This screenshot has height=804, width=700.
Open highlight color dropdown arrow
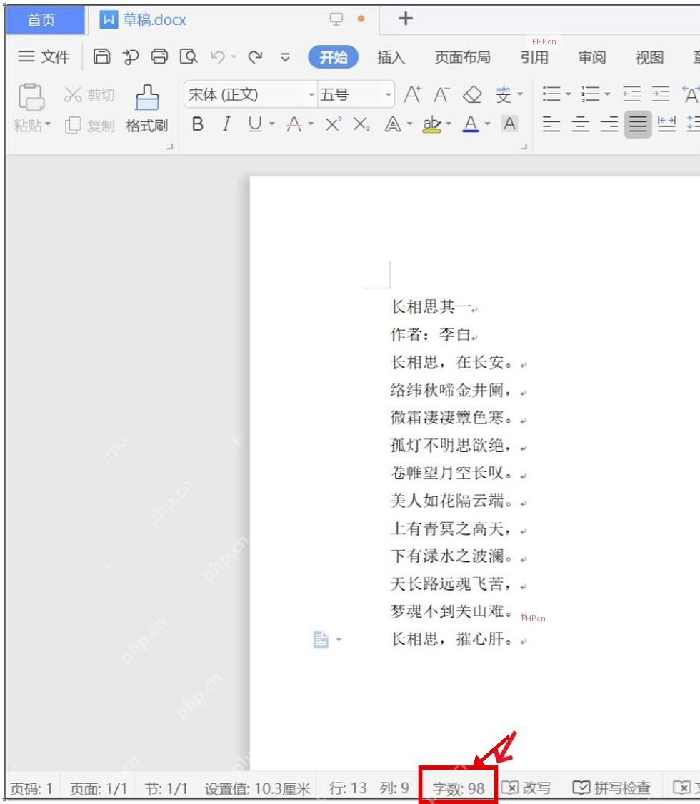point(448,124)
